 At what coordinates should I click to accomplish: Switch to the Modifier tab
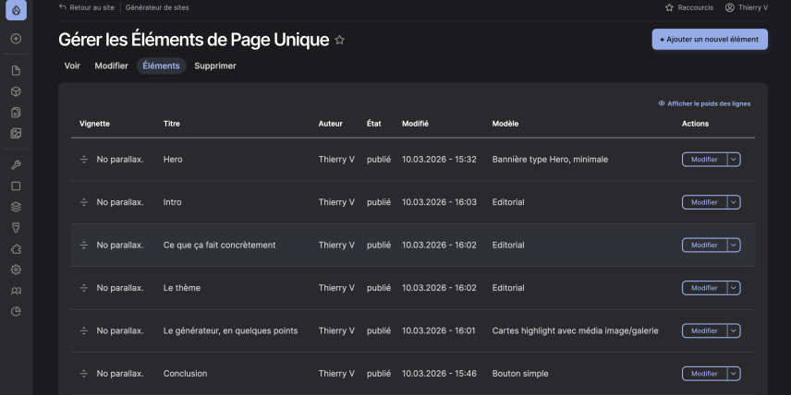click(112, 66)
